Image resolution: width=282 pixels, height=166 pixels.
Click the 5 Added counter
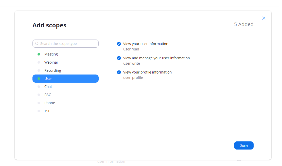pyautogui.click(x=244, y=24)
